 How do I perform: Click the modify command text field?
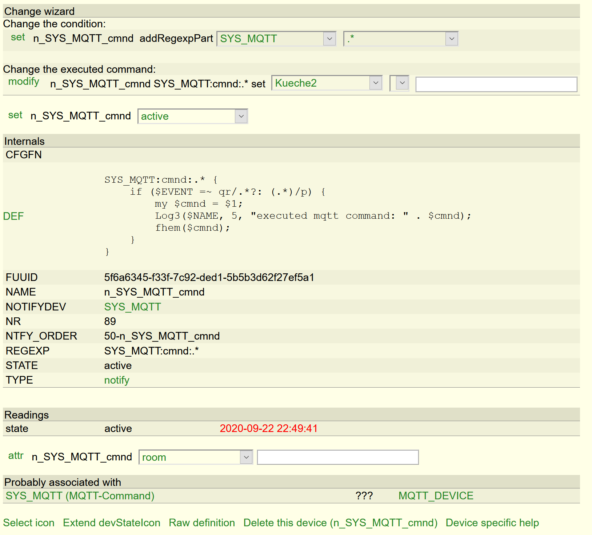(x=496, y=84)
